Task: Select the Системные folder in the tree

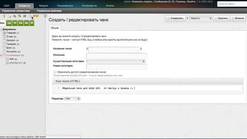Action: click(14, 55)
